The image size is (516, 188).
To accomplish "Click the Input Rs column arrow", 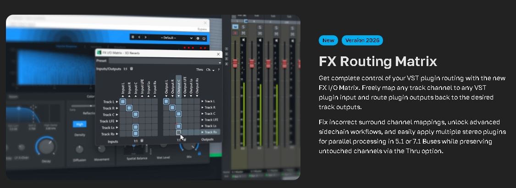I will (155, 96).
